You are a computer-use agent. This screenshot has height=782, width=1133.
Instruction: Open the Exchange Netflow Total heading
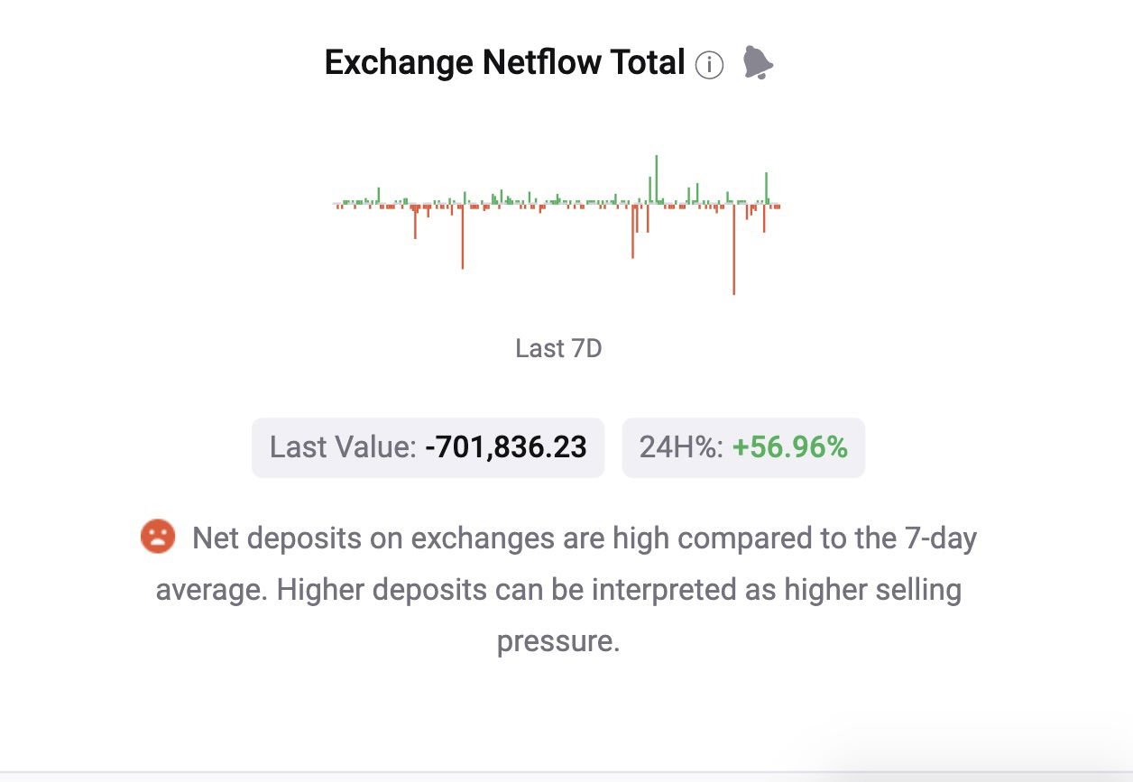point(505,62)
